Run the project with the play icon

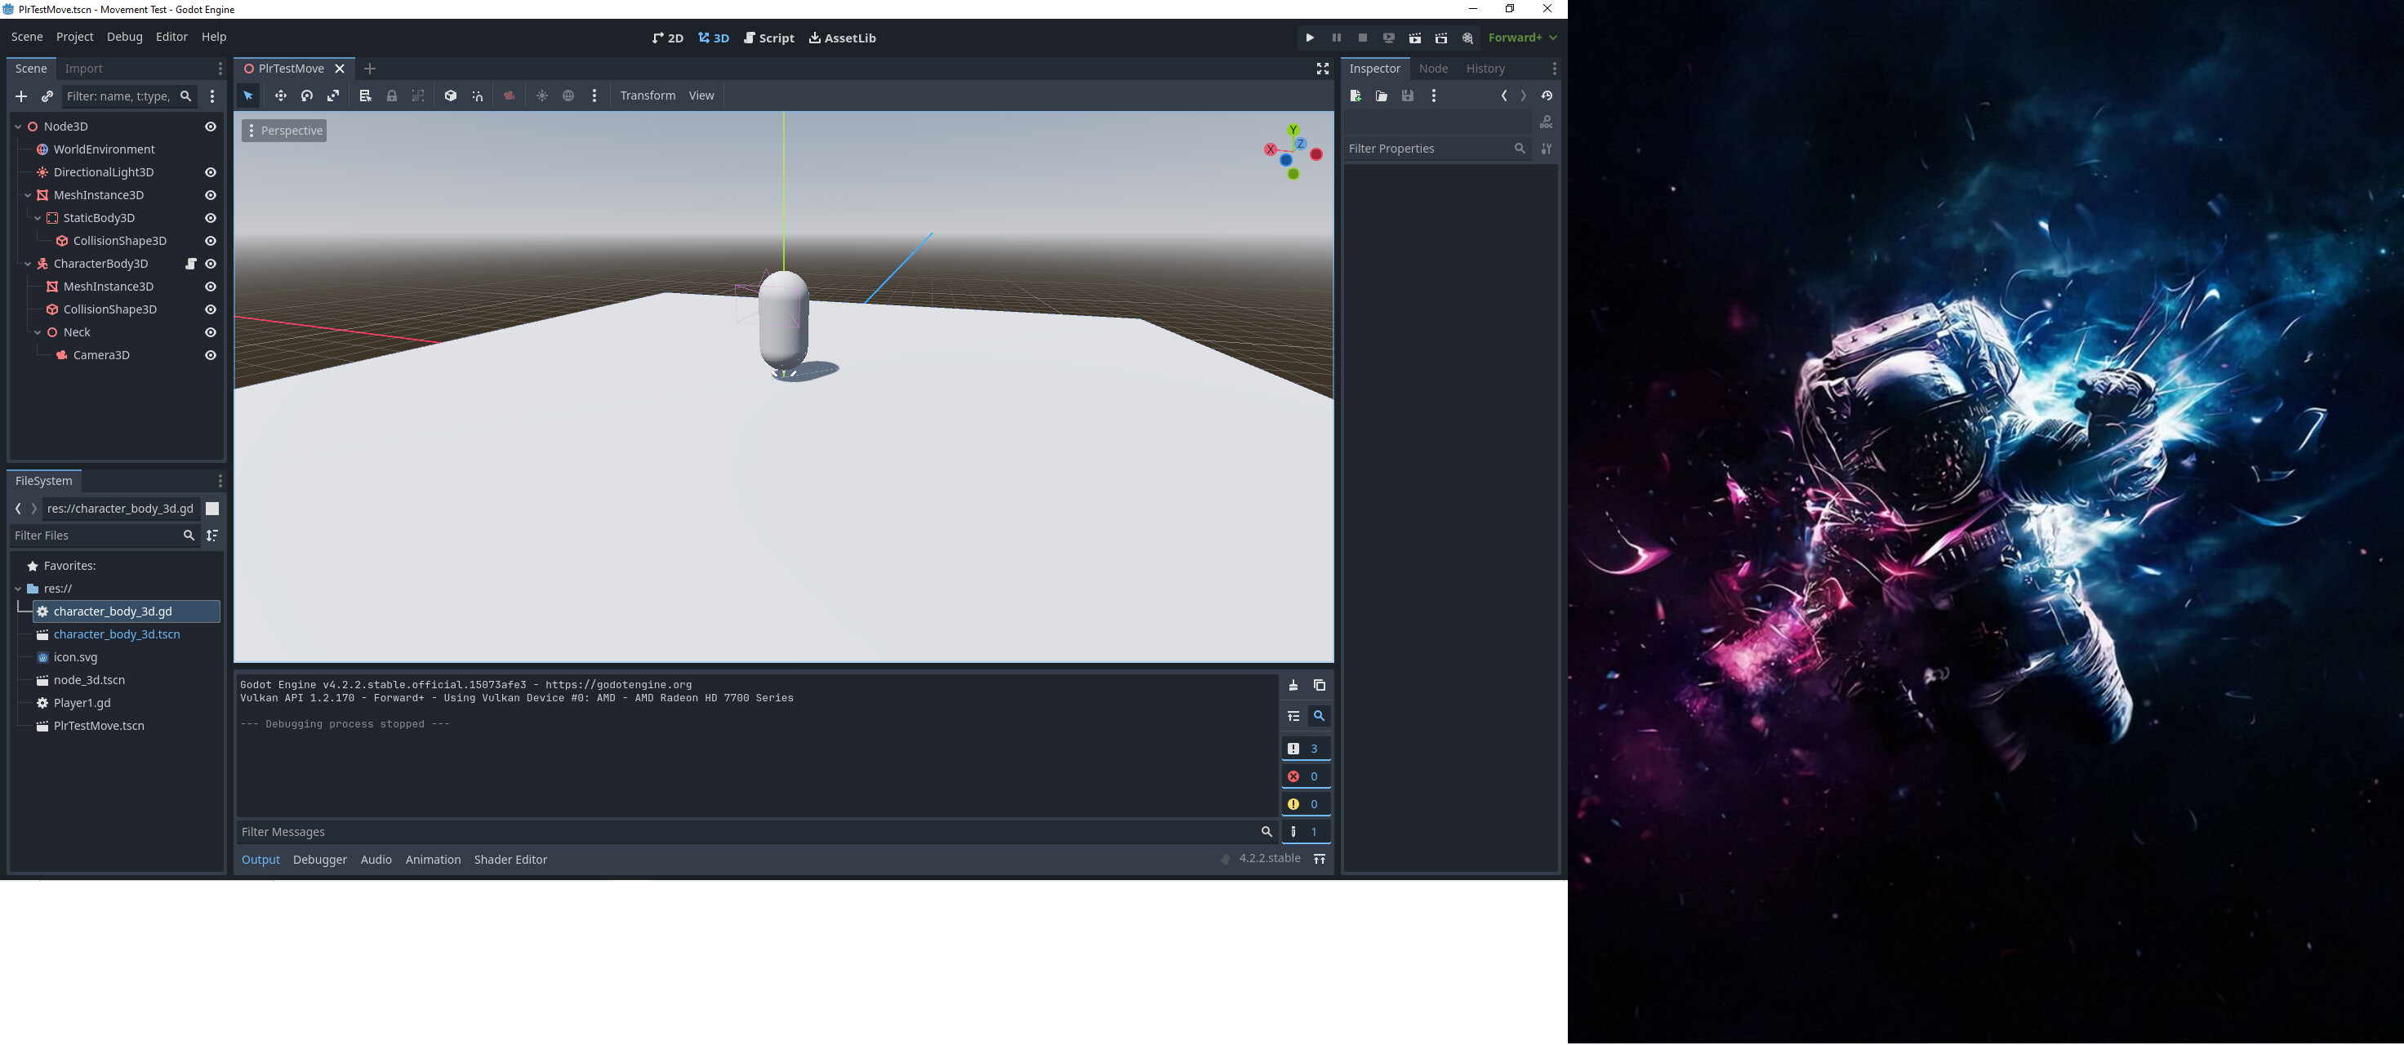(1311, 38)
